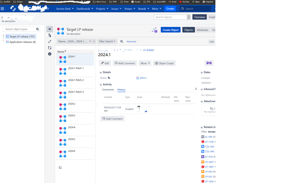This screenshot has width=302, height=183.
Task: Open the YouTube bookmark
Action: [x=184, y=2]
